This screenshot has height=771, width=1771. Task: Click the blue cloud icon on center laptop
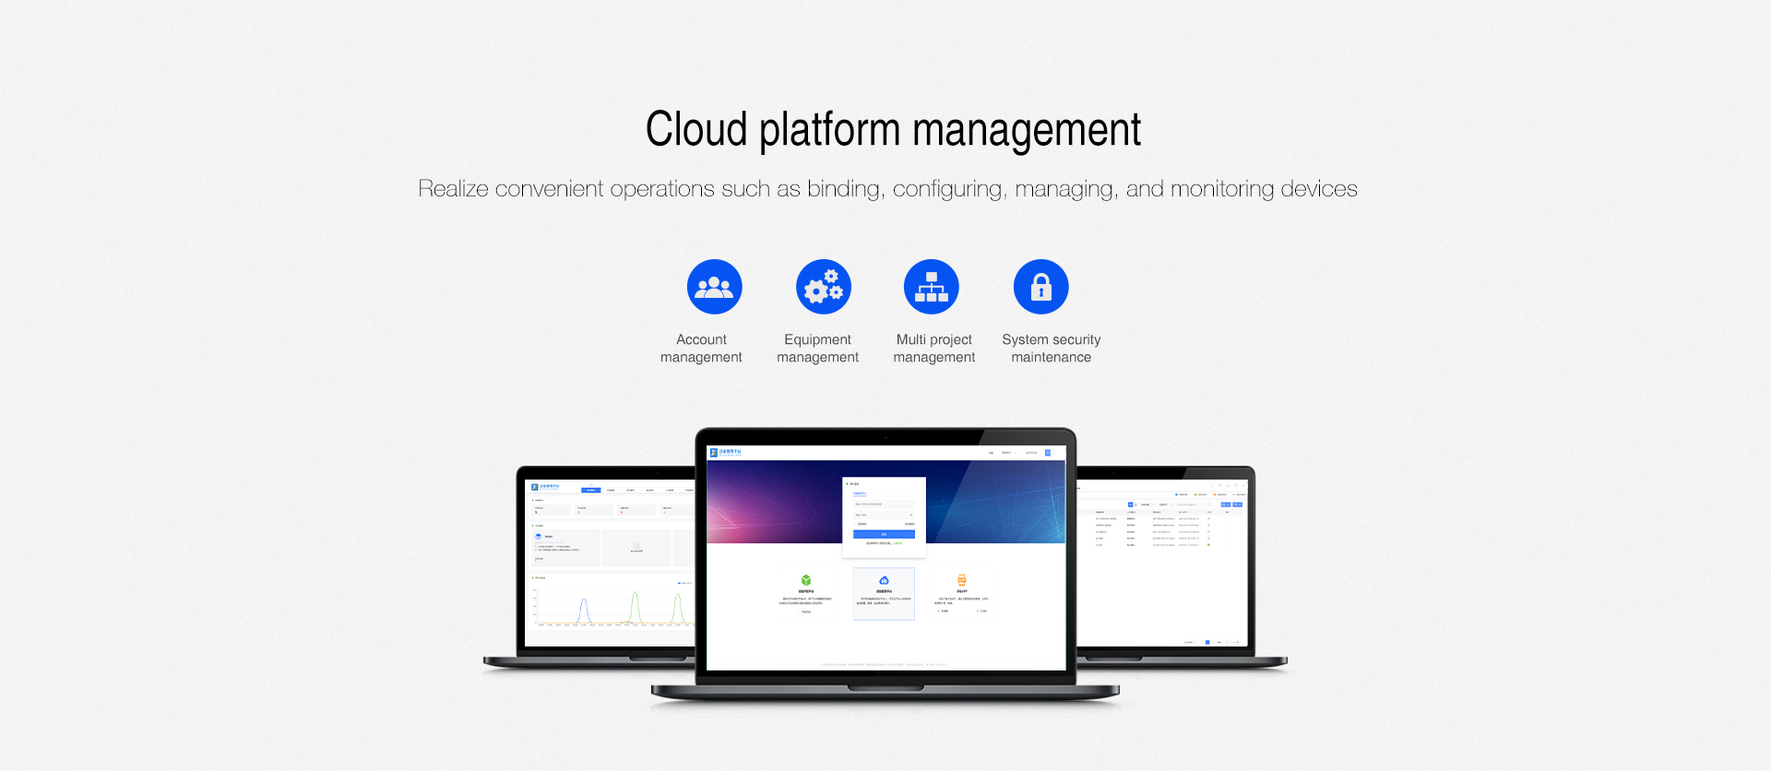[884, 580]
